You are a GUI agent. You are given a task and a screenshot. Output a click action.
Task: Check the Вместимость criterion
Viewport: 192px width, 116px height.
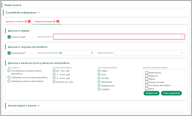147,73
